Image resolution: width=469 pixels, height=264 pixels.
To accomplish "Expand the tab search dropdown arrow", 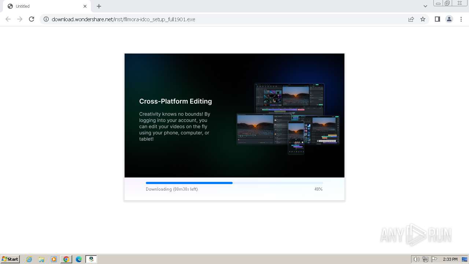I will (x=425, y=6).
